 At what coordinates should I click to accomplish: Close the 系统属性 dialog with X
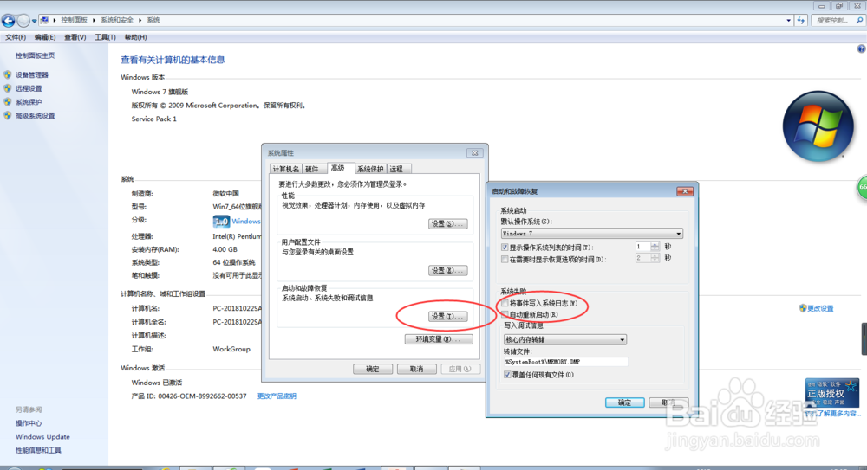pos(474,153)
